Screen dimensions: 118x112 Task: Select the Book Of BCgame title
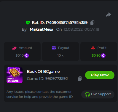click(43, 72)
